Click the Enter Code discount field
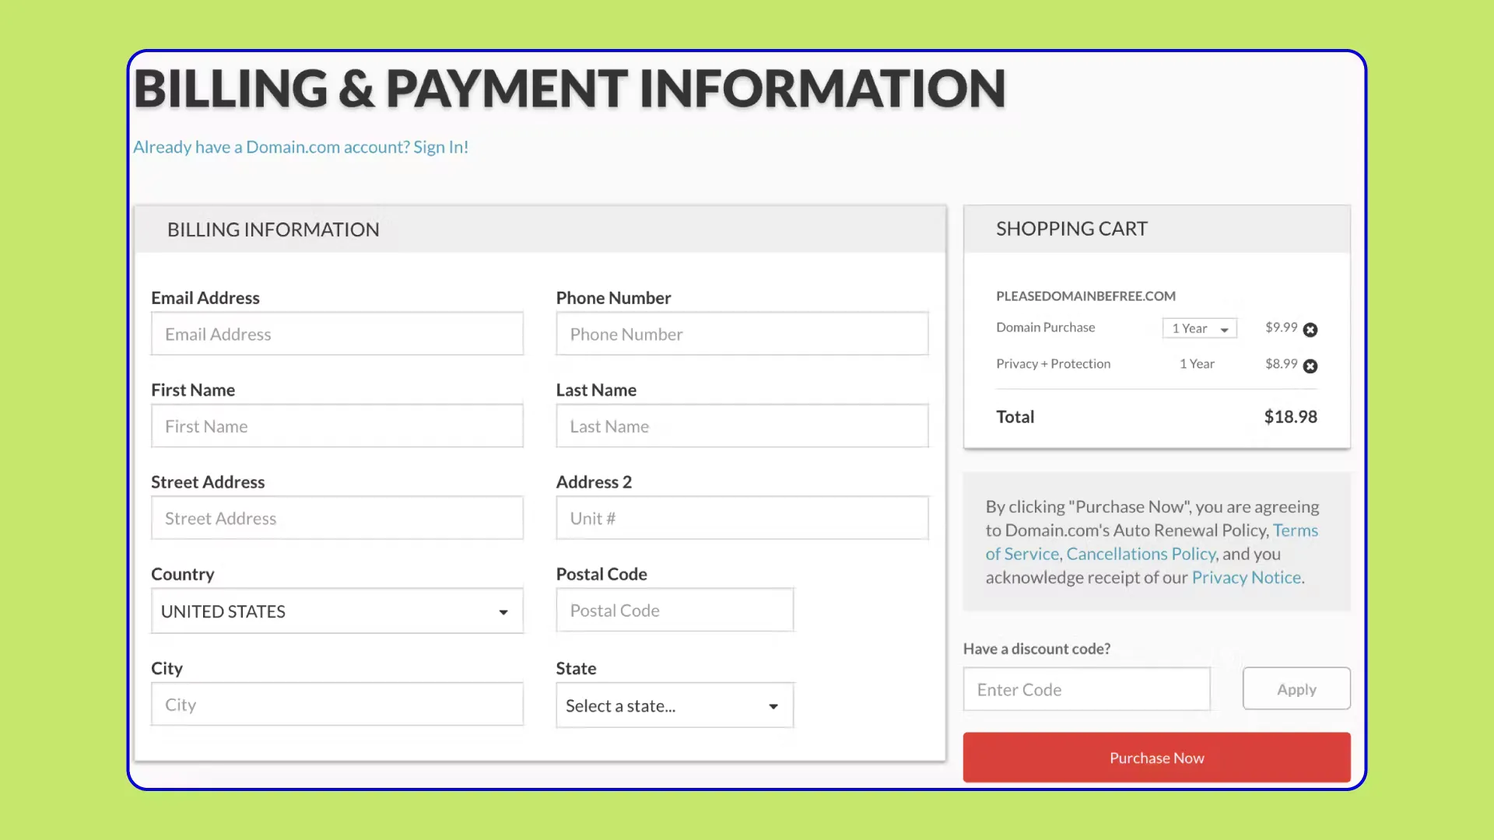 [1086, 689]
